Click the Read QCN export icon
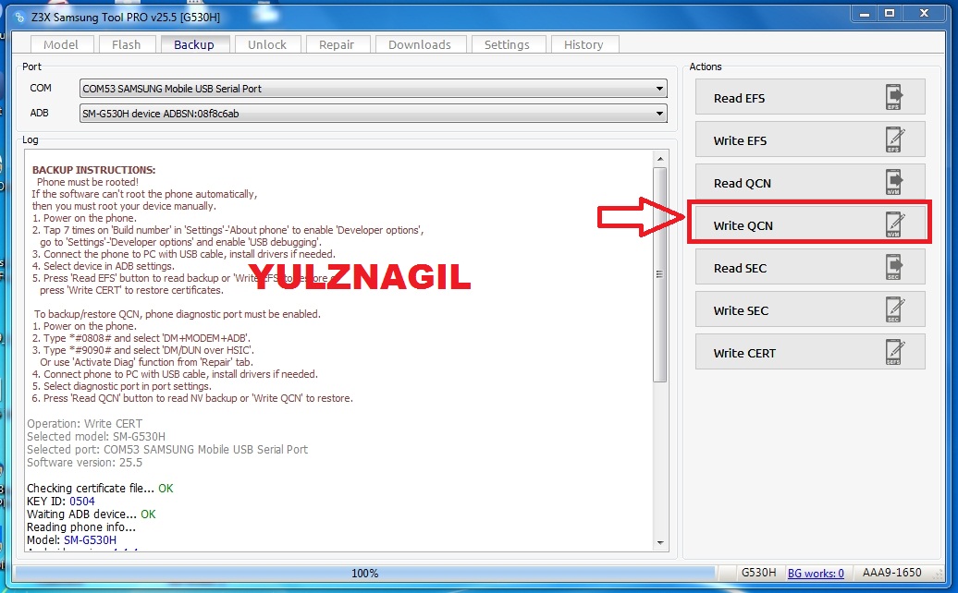 coord(894,182)
